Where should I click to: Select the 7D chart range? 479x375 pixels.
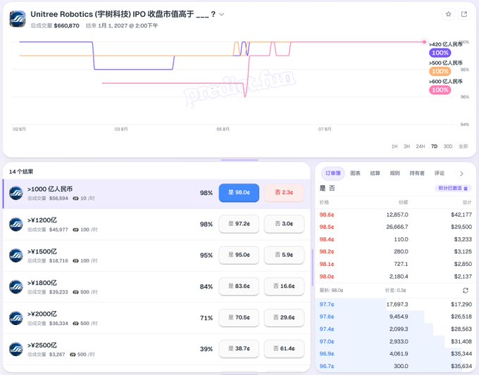pos(434,146)
